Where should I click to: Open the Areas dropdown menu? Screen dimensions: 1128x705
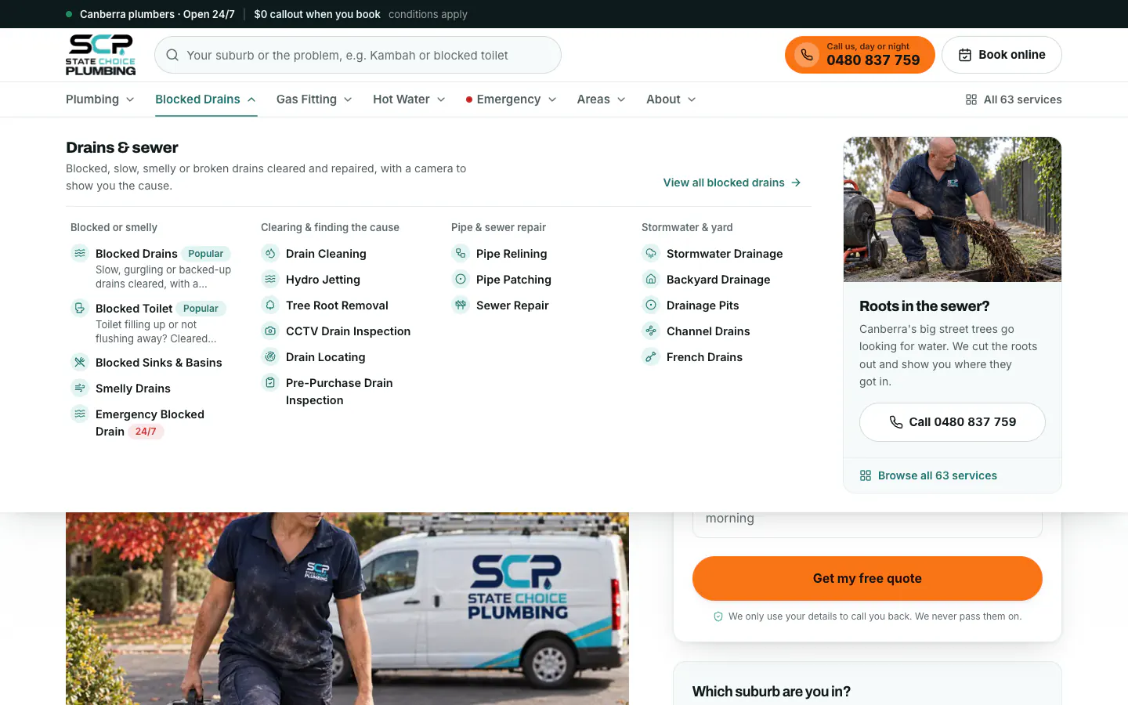pyautogui.click(x=602, y=99)
